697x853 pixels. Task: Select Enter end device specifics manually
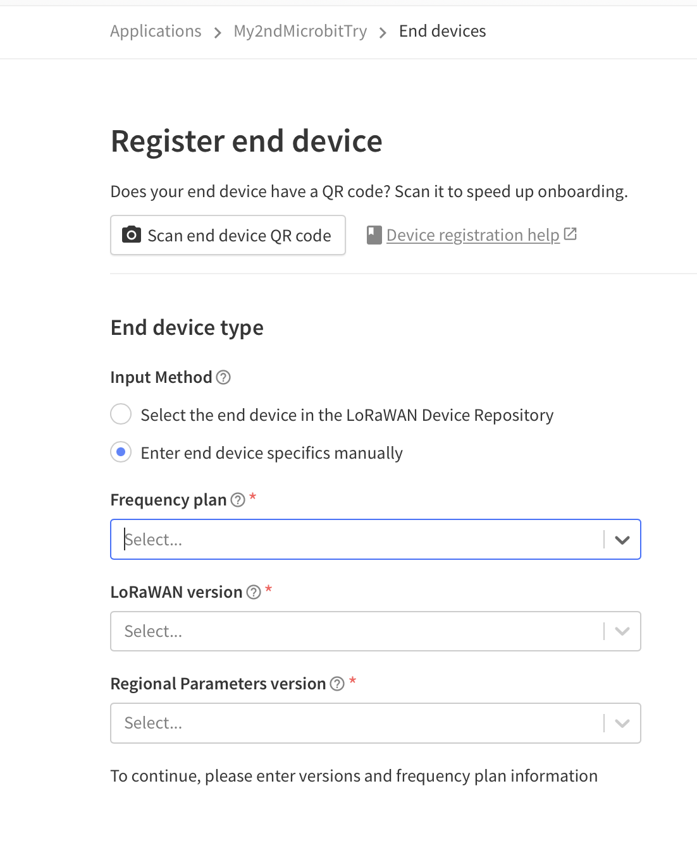pyautogui.click(x=121, y=452)
